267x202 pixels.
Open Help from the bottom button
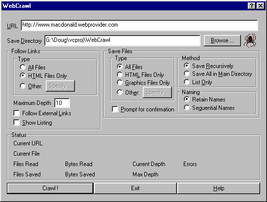point(219,188)
